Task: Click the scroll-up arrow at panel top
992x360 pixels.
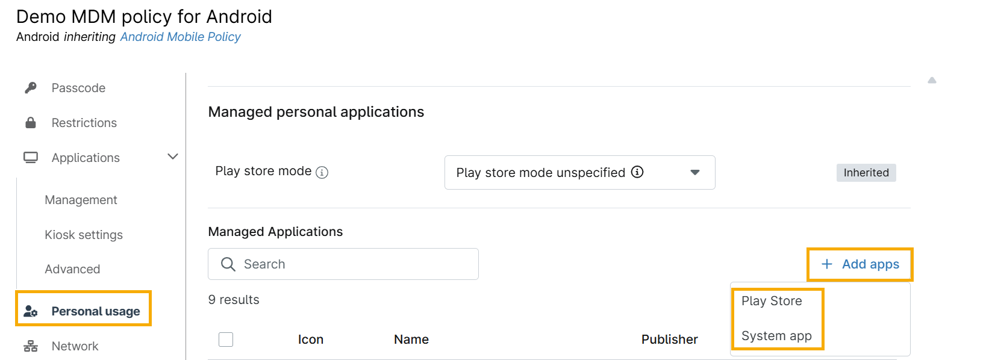Action: point(932,80)
